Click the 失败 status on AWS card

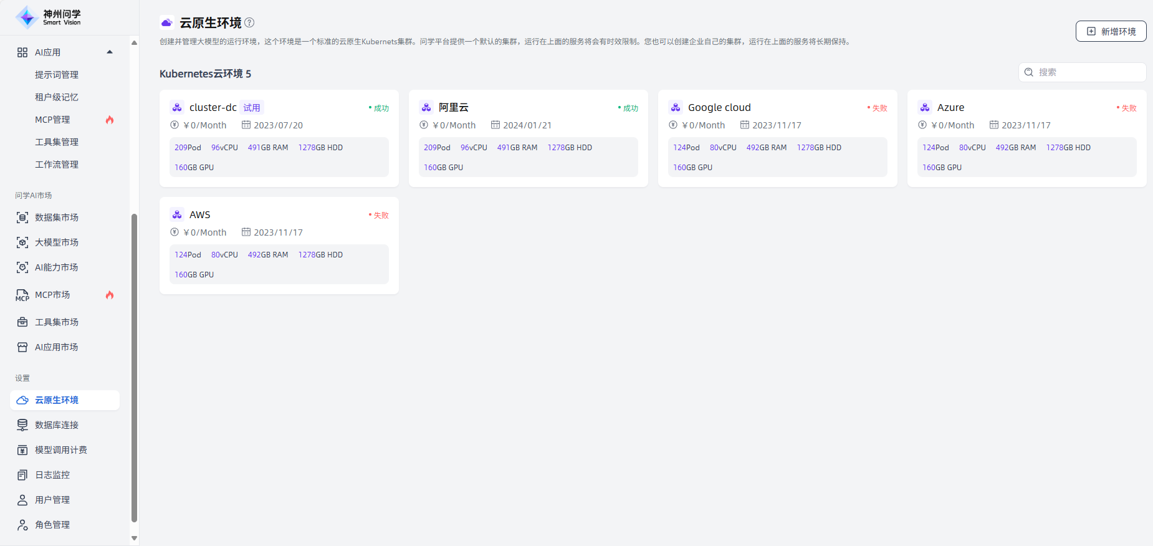click(378, 215)
